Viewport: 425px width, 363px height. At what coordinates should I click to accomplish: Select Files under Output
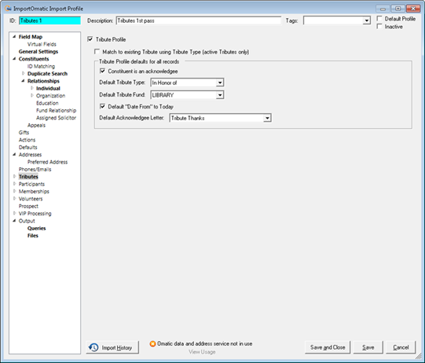32,236
